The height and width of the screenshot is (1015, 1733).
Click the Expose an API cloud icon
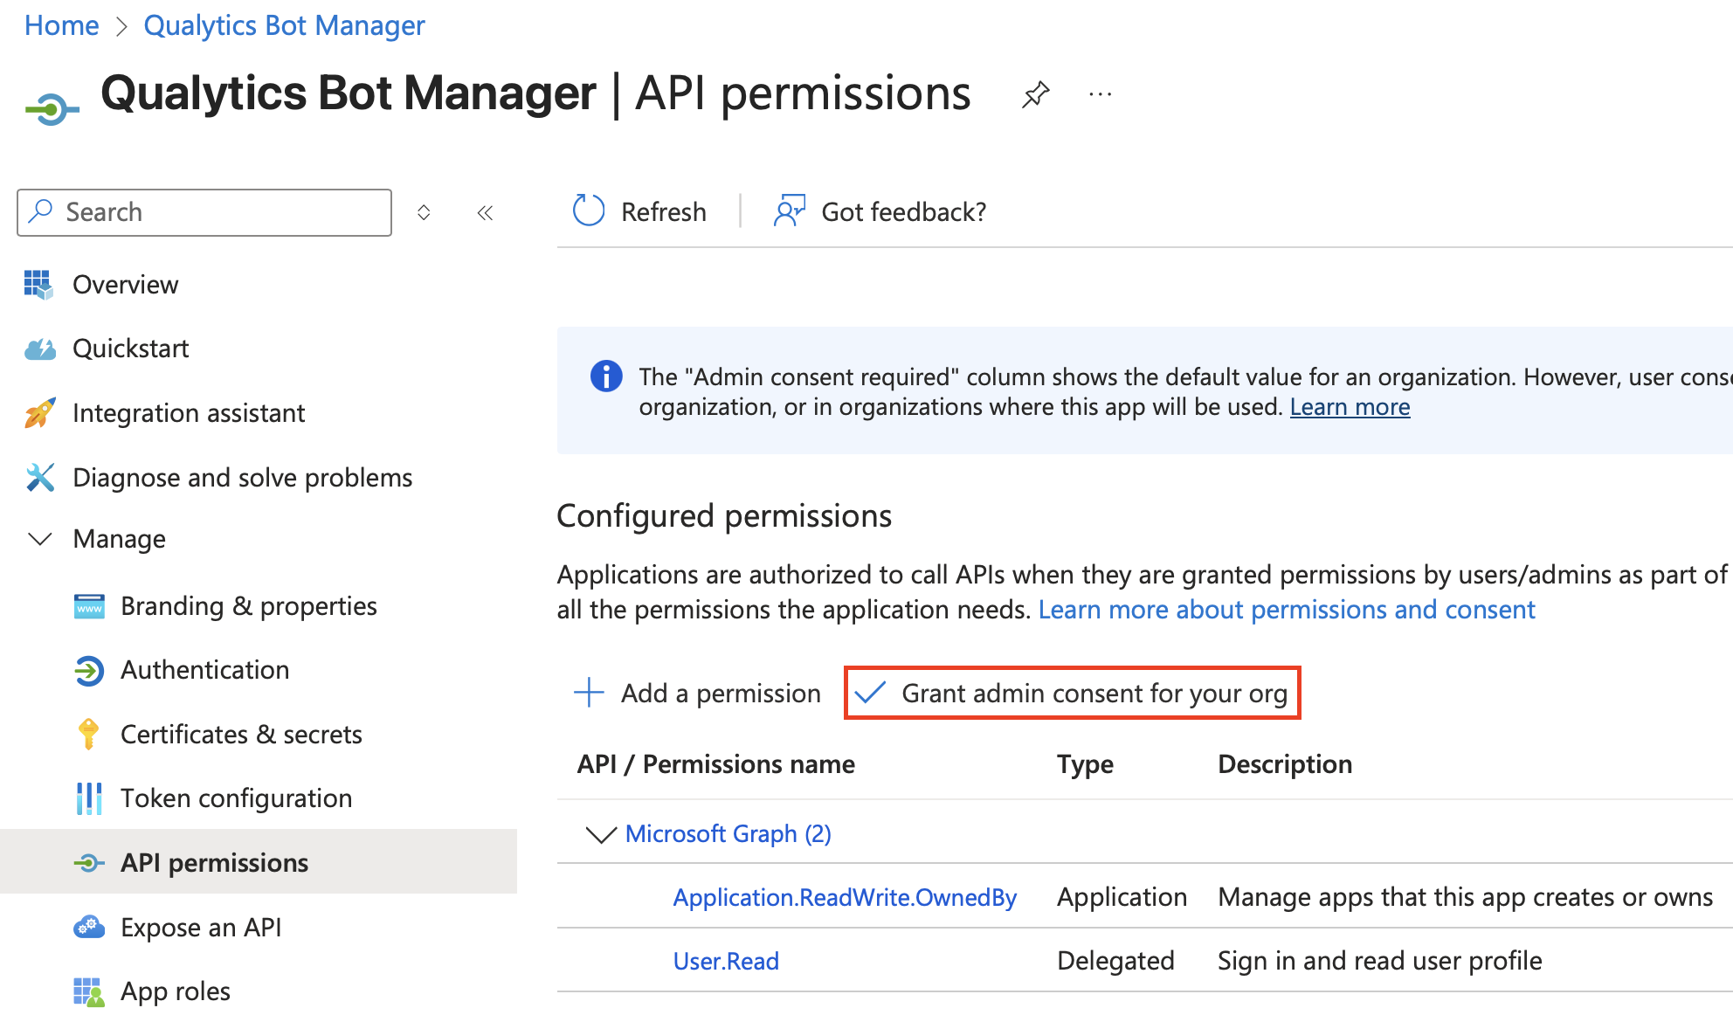[x=90, y=926]
